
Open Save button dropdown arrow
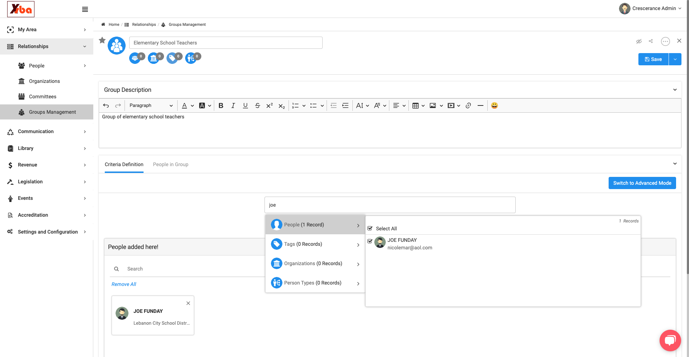tap(675, 59)
